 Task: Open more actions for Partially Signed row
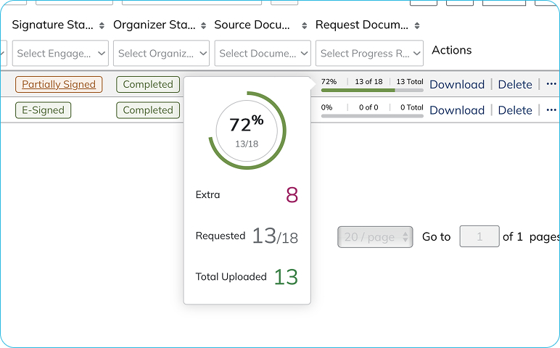551,84
